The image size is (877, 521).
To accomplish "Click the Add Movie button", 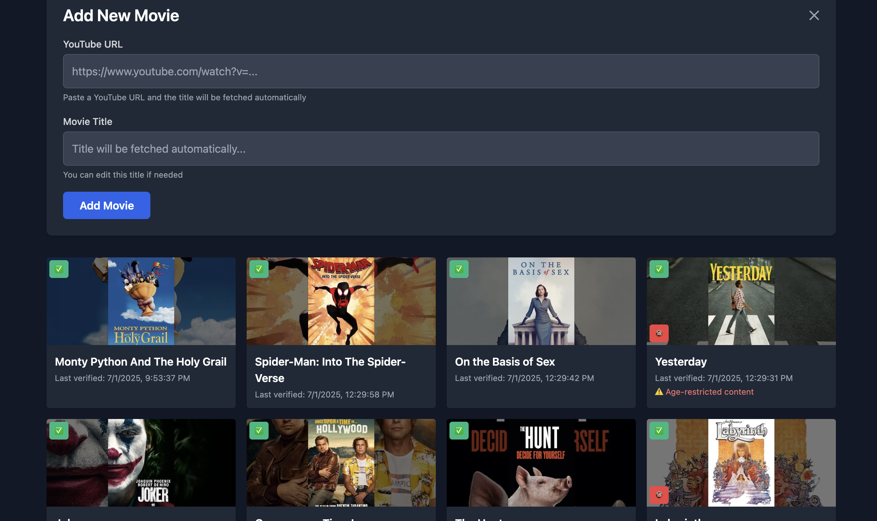I will [x=107, y=205].
